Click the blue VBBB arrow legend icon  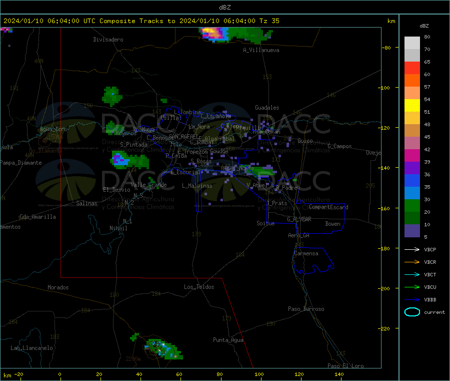[x=412, y=300]
